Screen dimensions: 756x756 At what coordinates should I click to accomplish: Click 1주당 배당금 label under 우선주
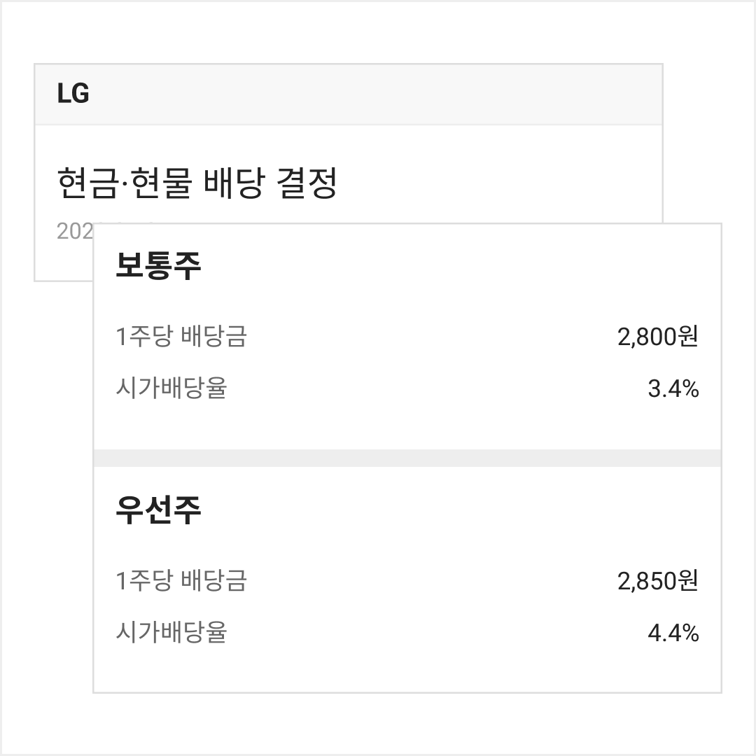[181, 580]
